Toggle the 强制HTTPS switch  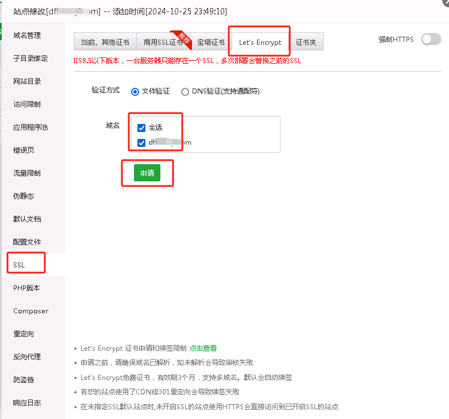point(431,39)
